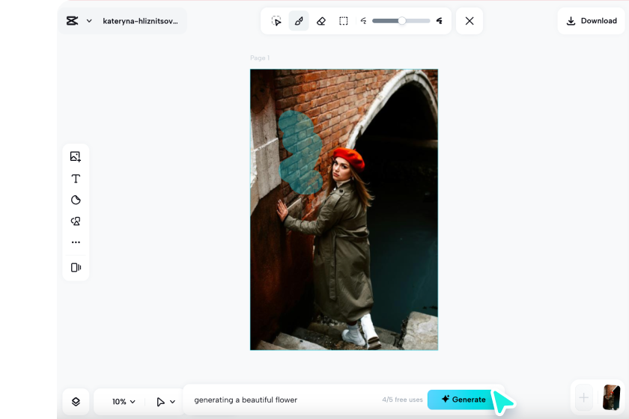The image size is (629, 419).
Task: Open the add image tool in the left sidebar
Action: (x=76, y=156)
